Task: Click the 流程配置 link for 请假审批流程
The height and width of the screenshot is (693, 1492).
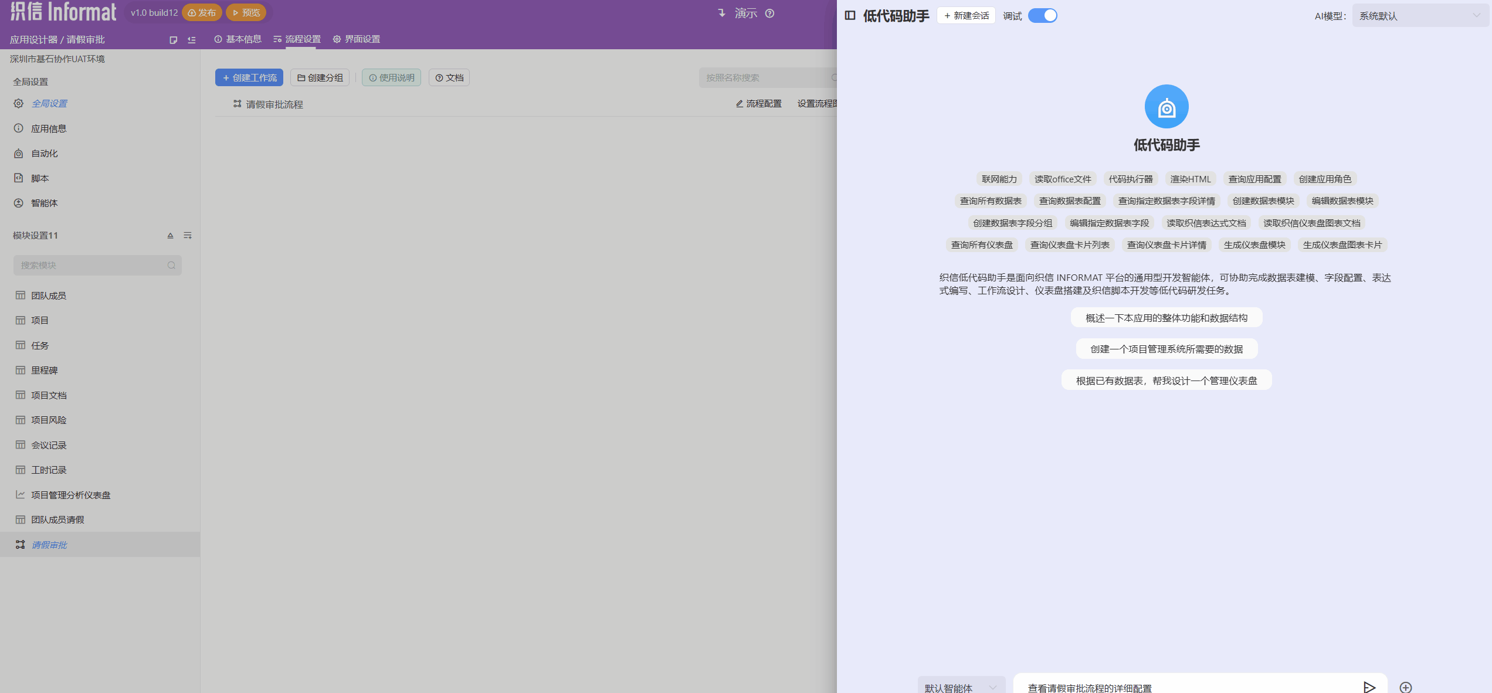Action: [x=759, y=104]
